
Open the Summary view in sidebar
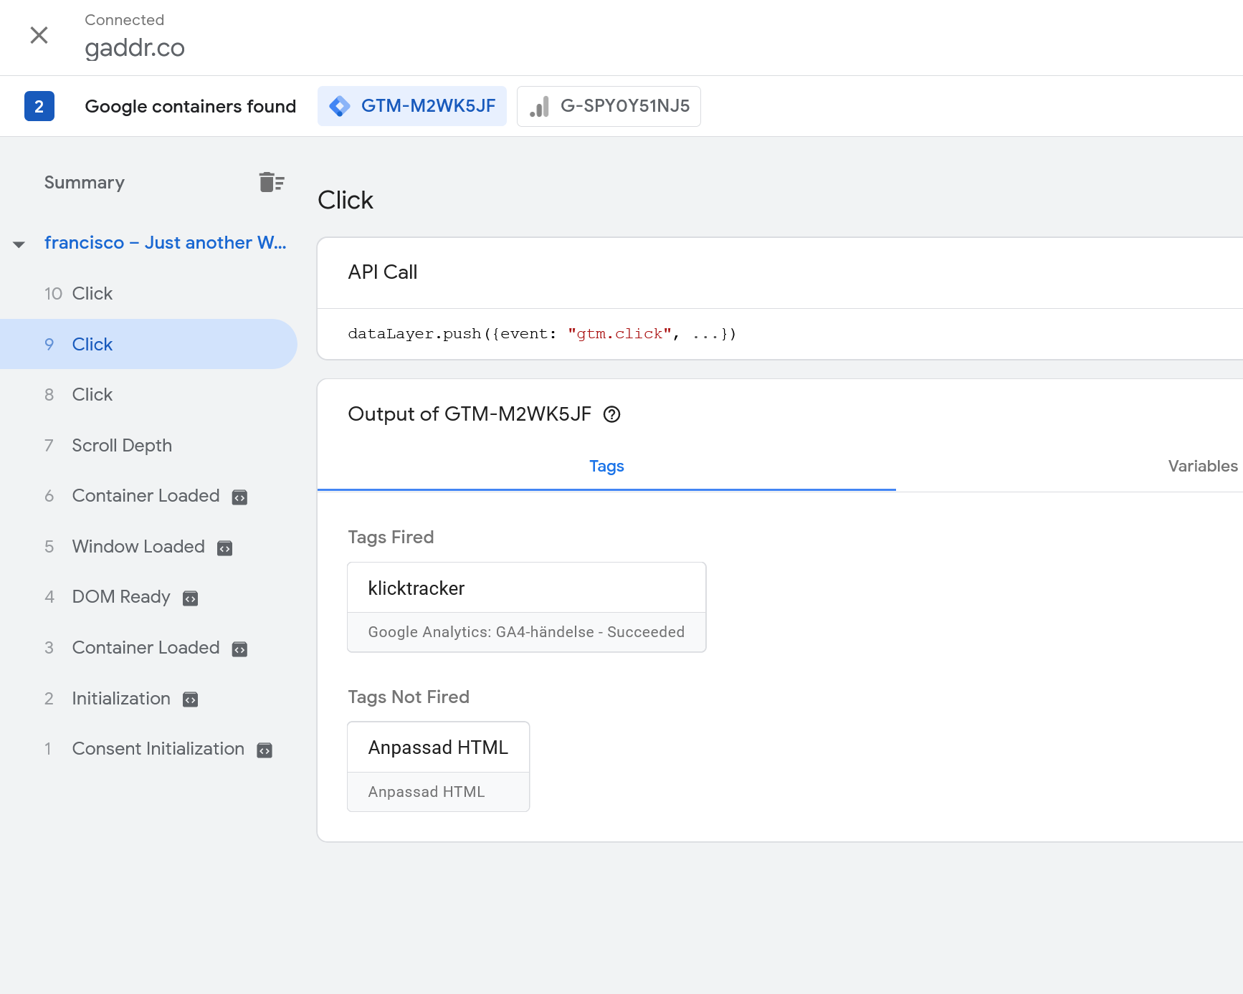85,183
